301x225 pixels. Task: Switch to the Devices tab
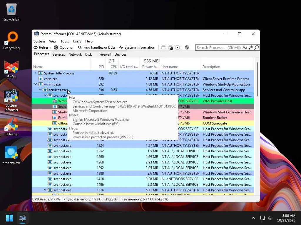point(121,54)
